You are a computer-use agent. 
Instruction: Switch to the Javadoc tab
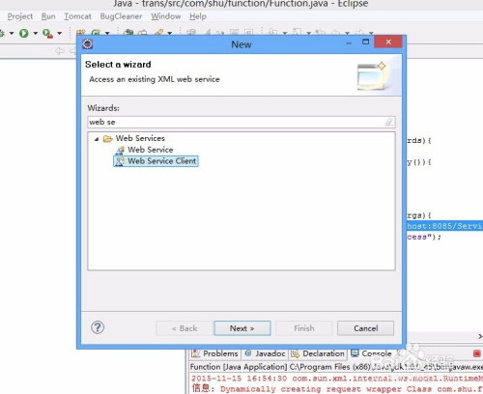[x=265, y=353]
